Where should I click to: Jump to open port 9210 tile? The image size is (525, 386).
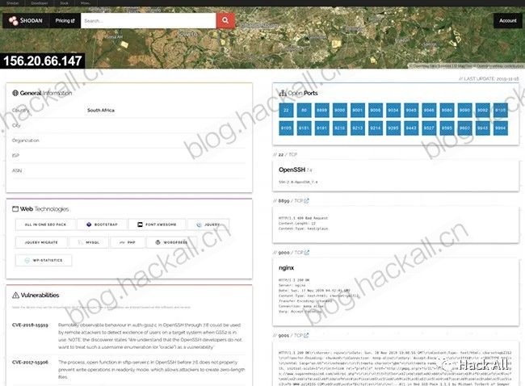coord(339,128)
